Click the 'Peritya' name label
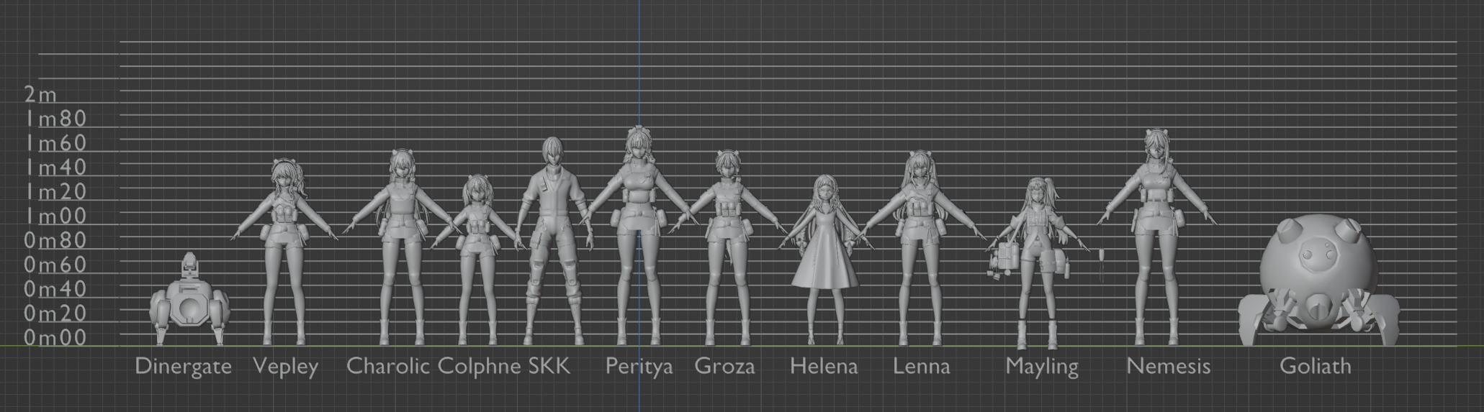 point(639,367)
